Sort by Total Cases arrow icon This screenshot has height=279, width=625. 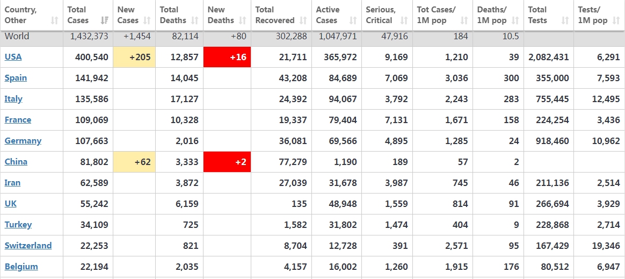coord(105,20)
